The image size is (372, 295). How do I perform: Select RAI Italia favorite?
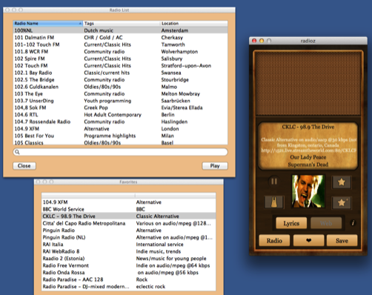click(128, 245)
